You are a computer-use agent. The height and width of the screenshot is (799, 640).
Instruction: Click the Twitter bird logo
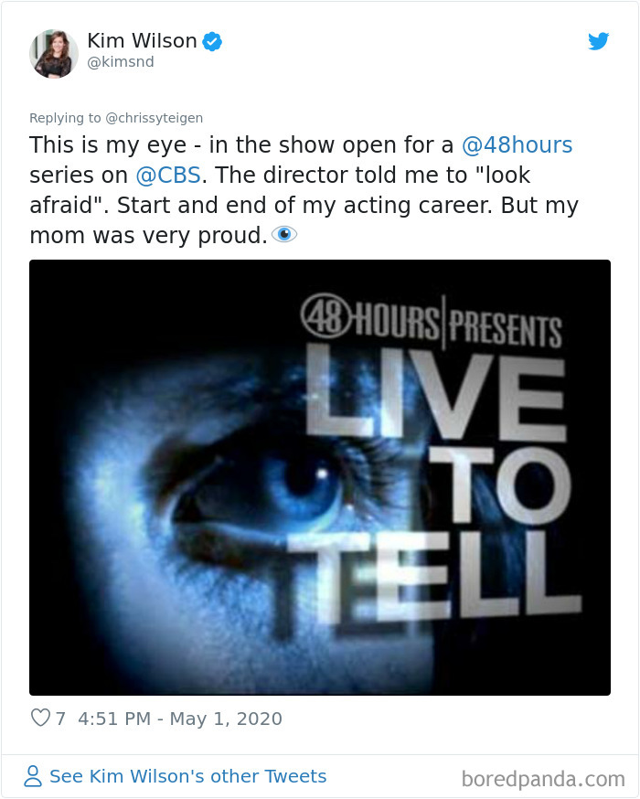click(x=598, y=41)
